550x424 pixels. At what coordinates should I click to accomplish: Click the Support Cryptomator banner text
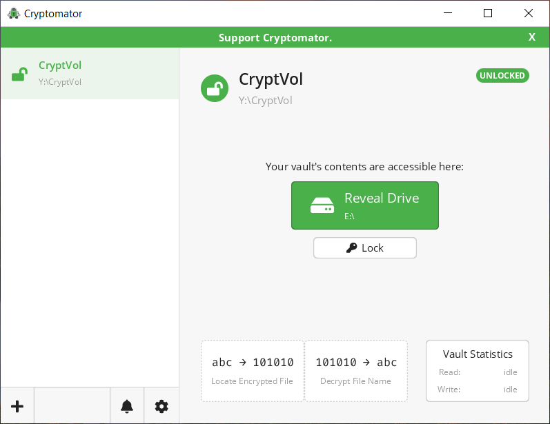(x=275, y=37)
